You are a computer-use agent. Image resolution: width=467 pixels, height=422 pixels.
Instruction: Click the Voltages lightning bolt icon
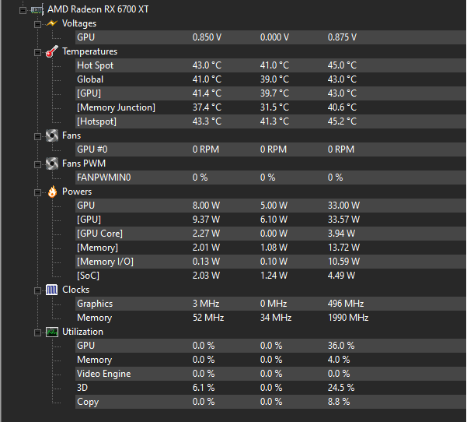click(52, 23)
